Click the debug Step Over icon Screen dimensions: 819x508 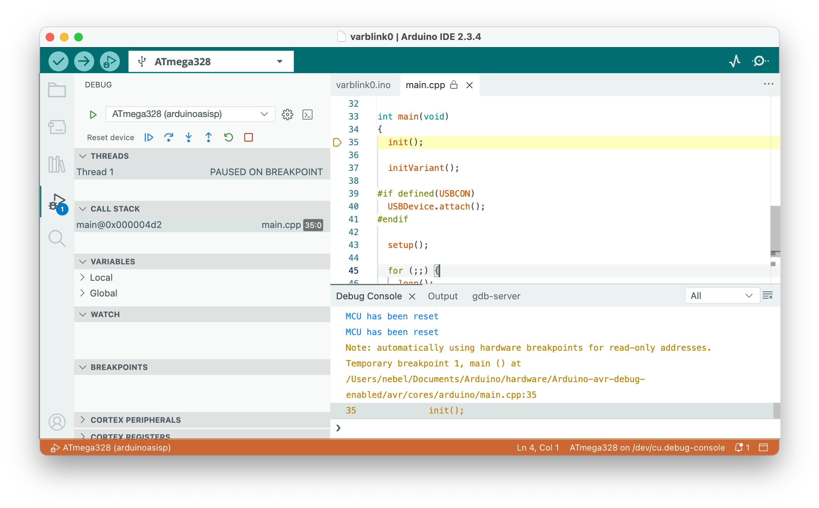click(x=168, y=137)
